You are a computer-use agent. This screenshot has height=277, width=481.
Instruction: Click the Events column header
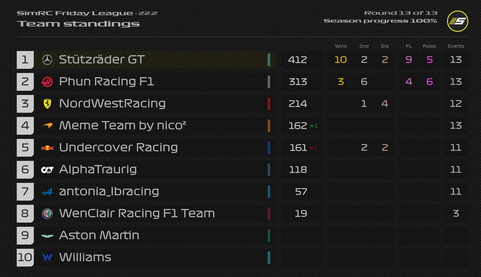point(456,46)
